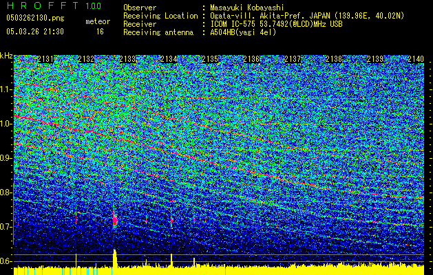This screenshot has width=433, height=275.
Task: Click the 0.7 frequency axis label
Action: 6,227
